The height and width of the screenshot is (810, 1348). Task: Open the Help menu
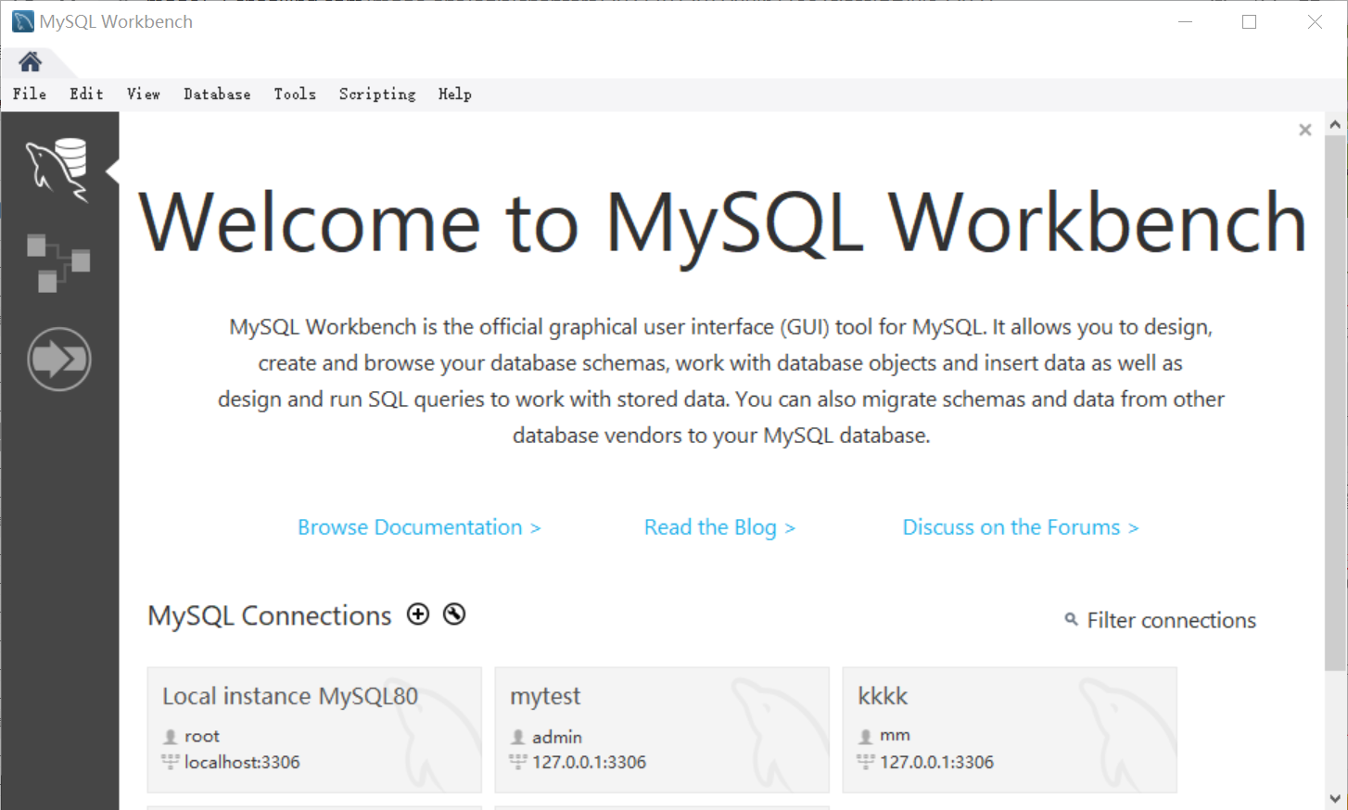pyautogui.click(x=455, y=94)
